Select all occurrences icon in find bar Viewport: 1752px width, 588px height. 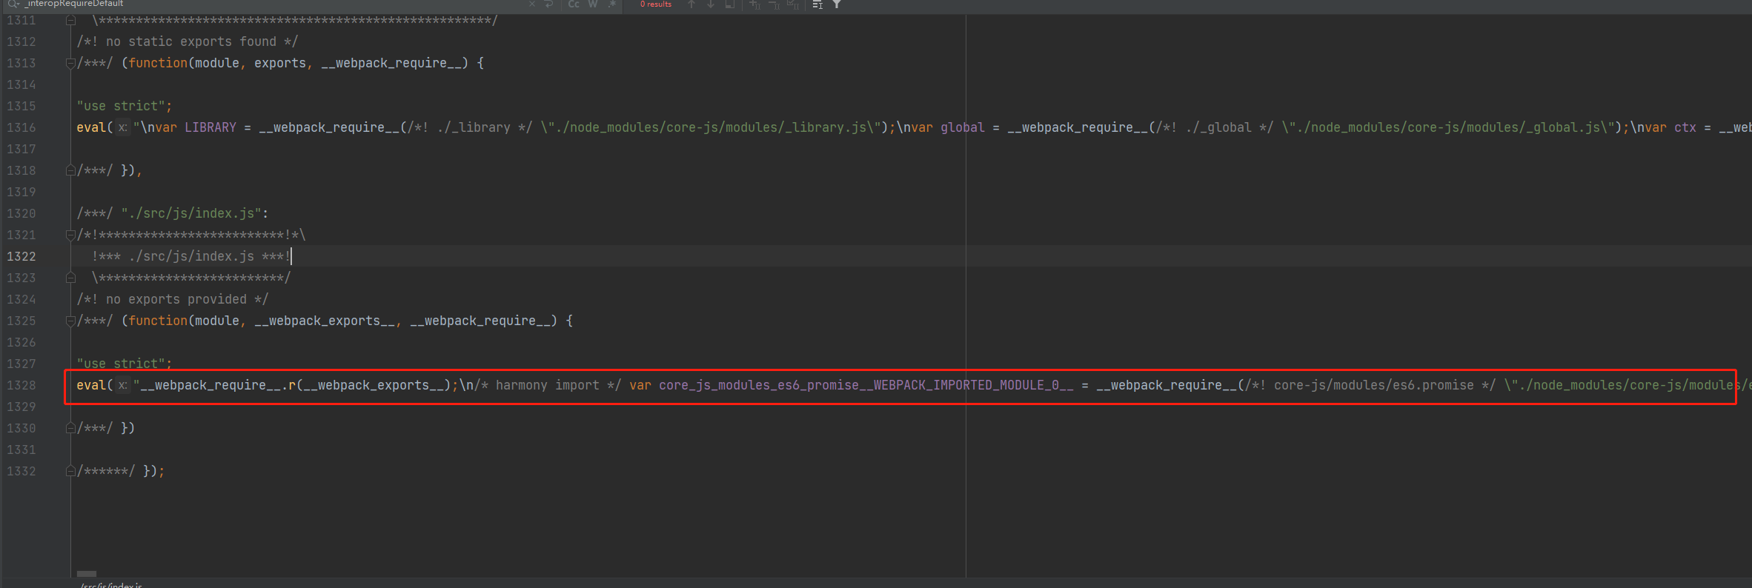click(x=793, y=4)
